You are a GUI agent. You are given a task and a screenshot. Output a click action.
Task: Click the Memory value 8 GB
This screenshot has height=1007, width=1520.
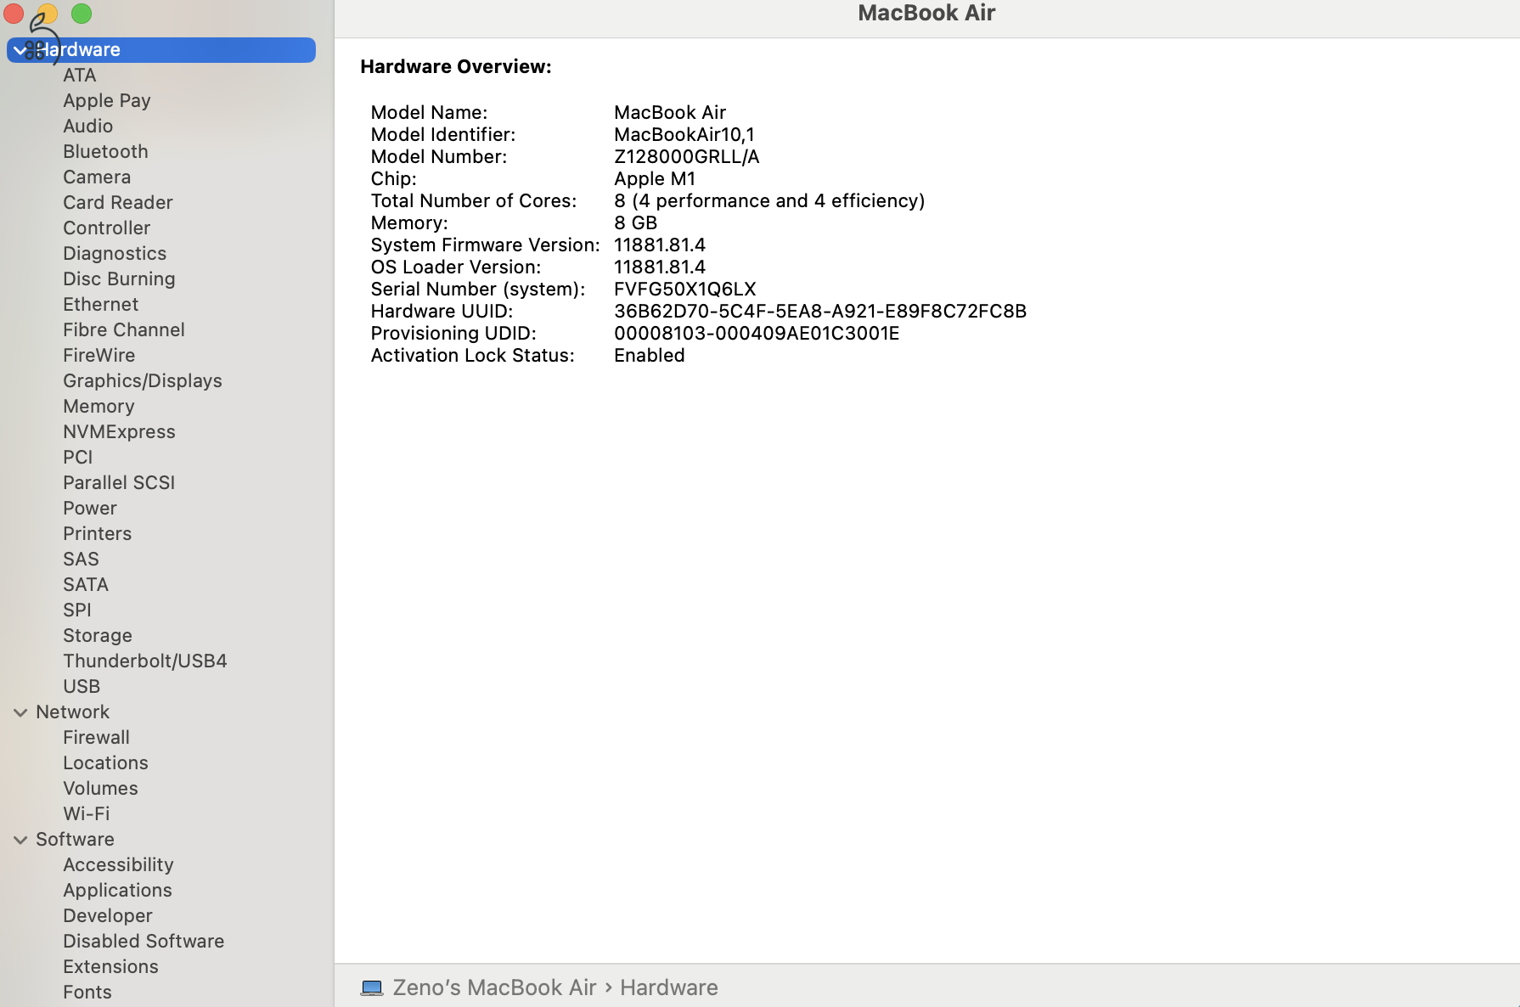pyautogui.click(x=635, y=223)
